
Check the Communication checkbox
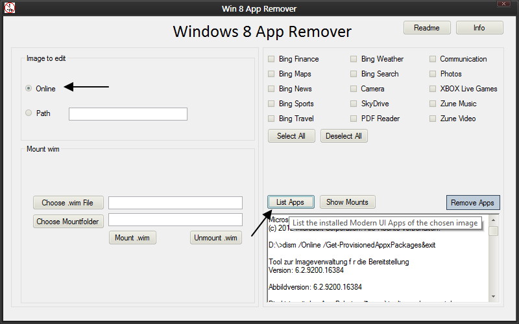coord(433,59)
